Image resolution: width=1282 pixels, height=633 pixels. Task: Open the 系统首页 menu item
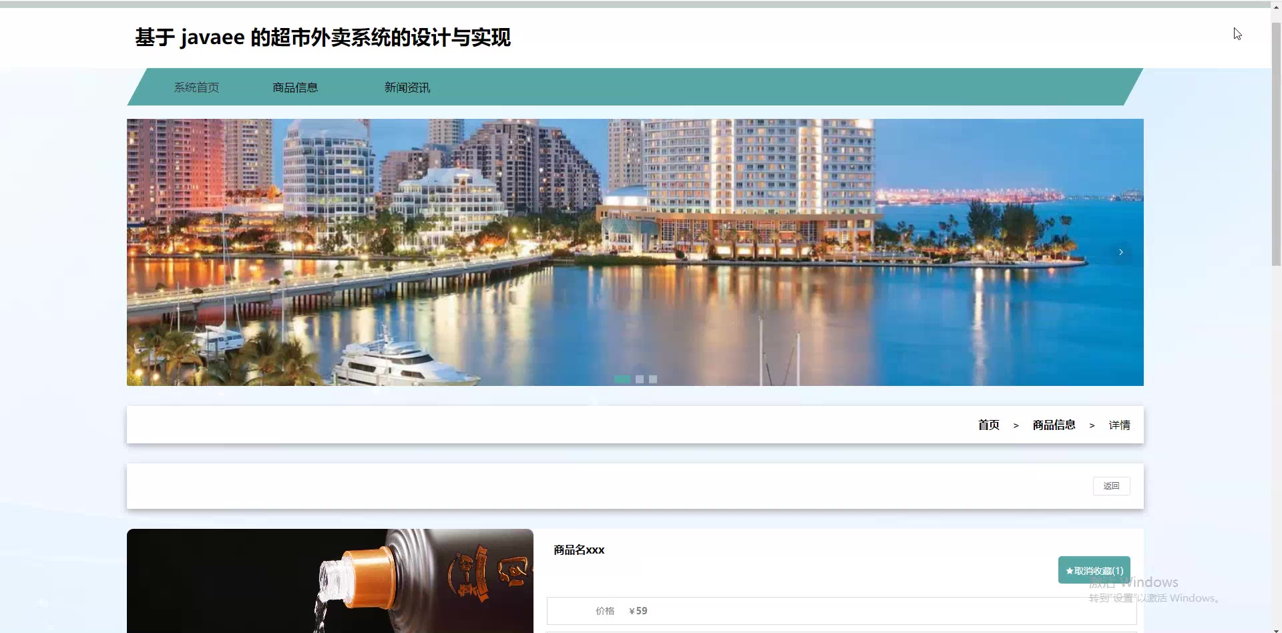tap(196, 87)
